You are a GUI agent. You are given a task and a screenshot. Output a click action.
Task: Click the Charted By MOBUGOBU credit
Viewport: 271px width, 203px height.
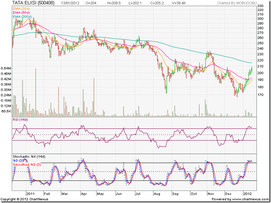click(236, 3)
